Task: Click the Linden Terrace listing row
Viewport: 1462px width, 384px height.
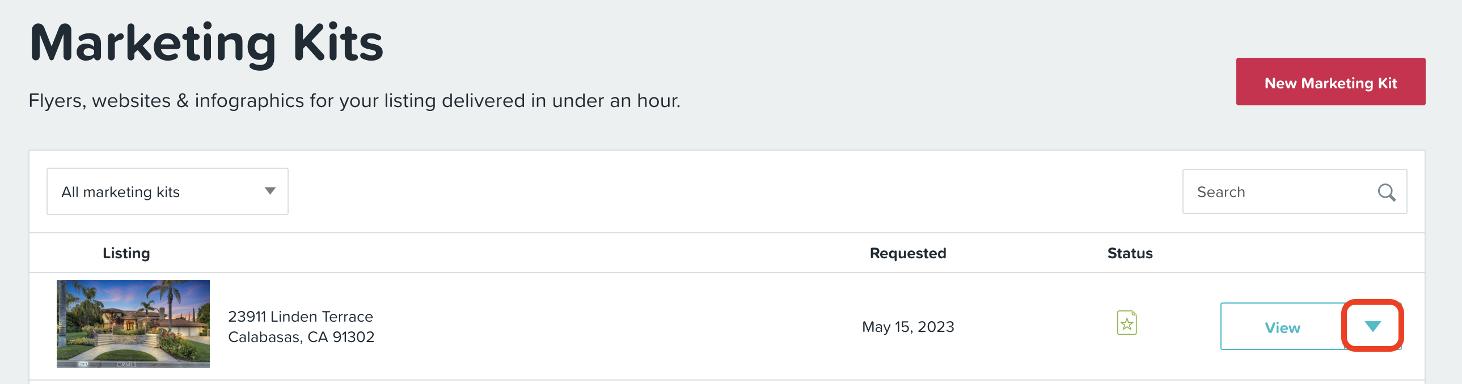Action: 726,326
